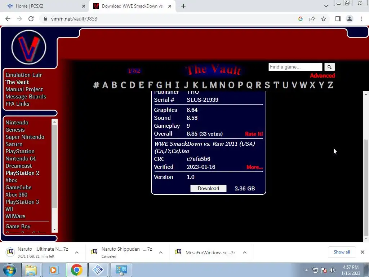Open the tab search dropdown chevron

pos(326,6)
